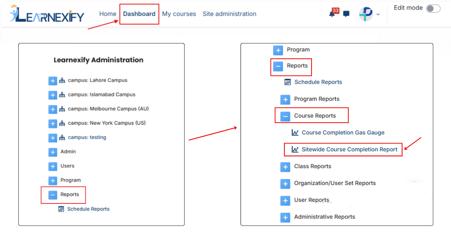The height and width of the screenshot is (236, 451).
Task: Select campus: Melbourne Campus (AU) label
Action: click(x=108, y=109)
